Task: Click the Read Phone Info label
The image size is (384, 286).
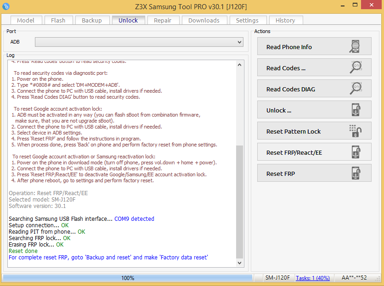Action: point(289,47)
